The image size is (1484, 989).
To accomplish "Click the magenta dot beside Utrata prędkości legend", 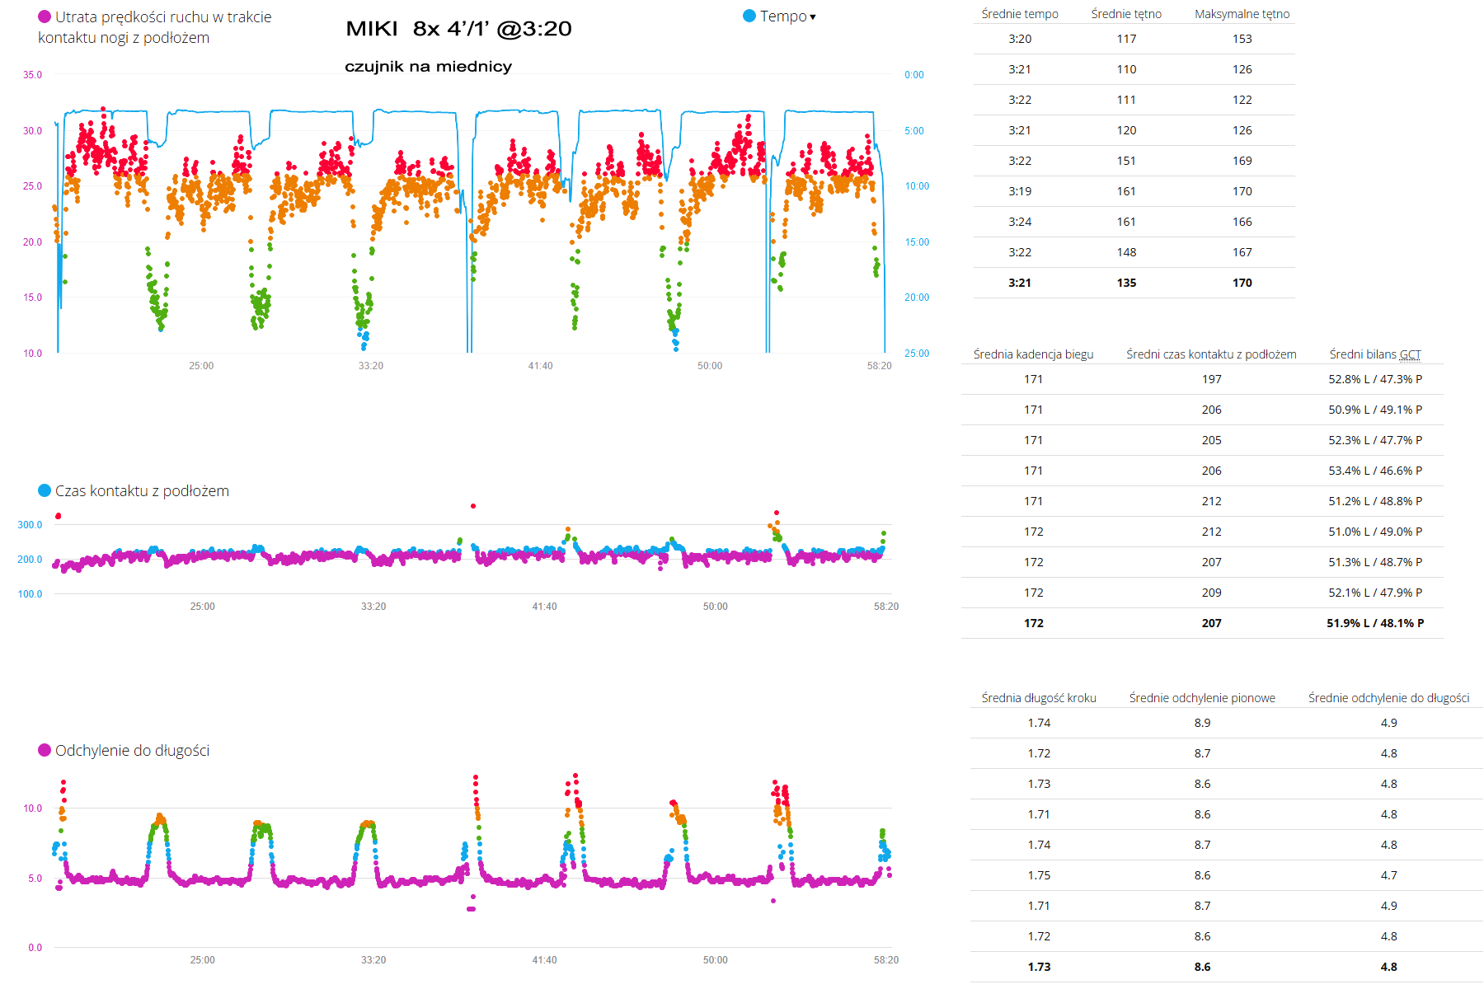I will (45, 16).
